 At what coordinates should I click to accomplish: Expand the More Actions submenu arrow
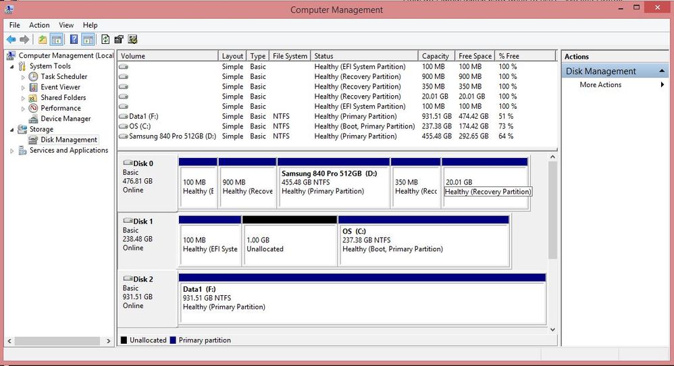663,84
